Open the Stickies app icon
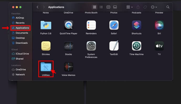The height and width of the screenshot is (104, 181). (46, 46)
